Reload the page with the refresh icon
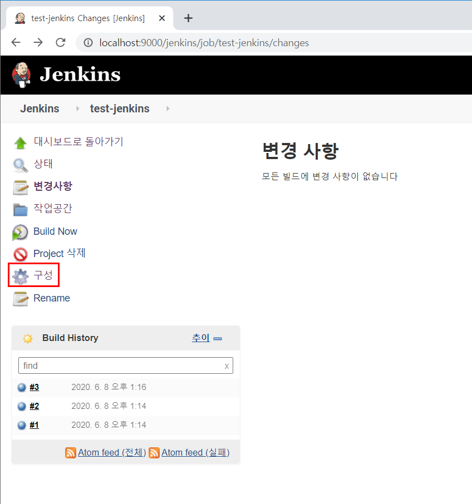This screenshot has width=472, height=504. click(61, 42)
